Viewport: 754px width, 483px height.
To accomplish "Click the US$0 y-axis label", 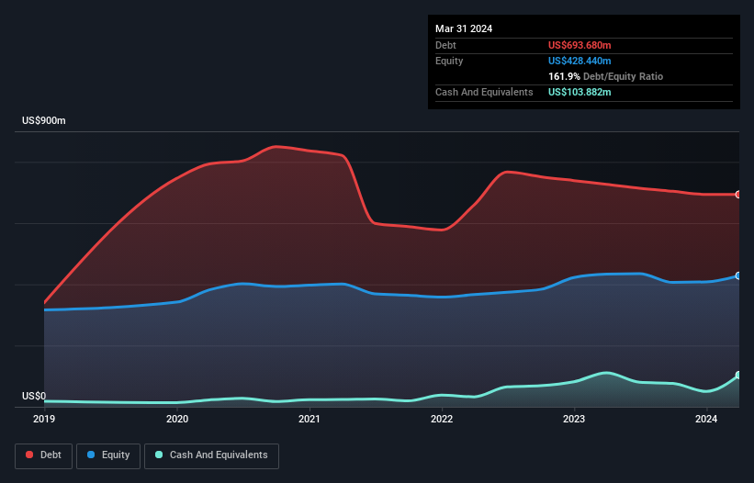I will click(33, 397).
